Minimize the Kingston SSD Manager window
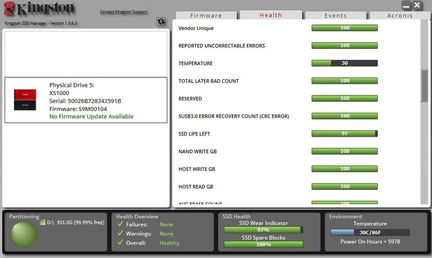432x258 pixels. pyautogui.click(x=406, y=6)
